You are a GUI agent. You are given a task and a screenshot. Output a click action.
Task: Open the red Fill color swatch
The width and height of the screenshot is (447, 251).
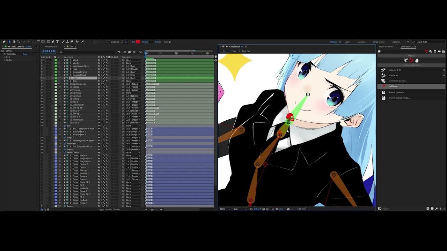click(138, 42)
